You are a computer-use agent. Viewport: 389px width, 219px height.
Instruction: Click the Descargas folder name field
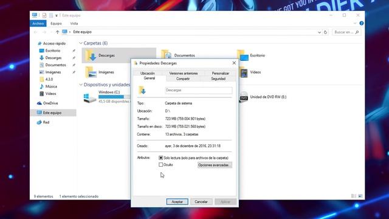(199, 90)
